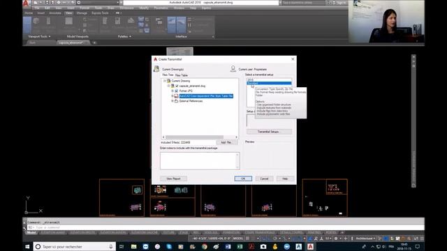
Task: Confirm with the OK button
Action: tap(243, 178)
